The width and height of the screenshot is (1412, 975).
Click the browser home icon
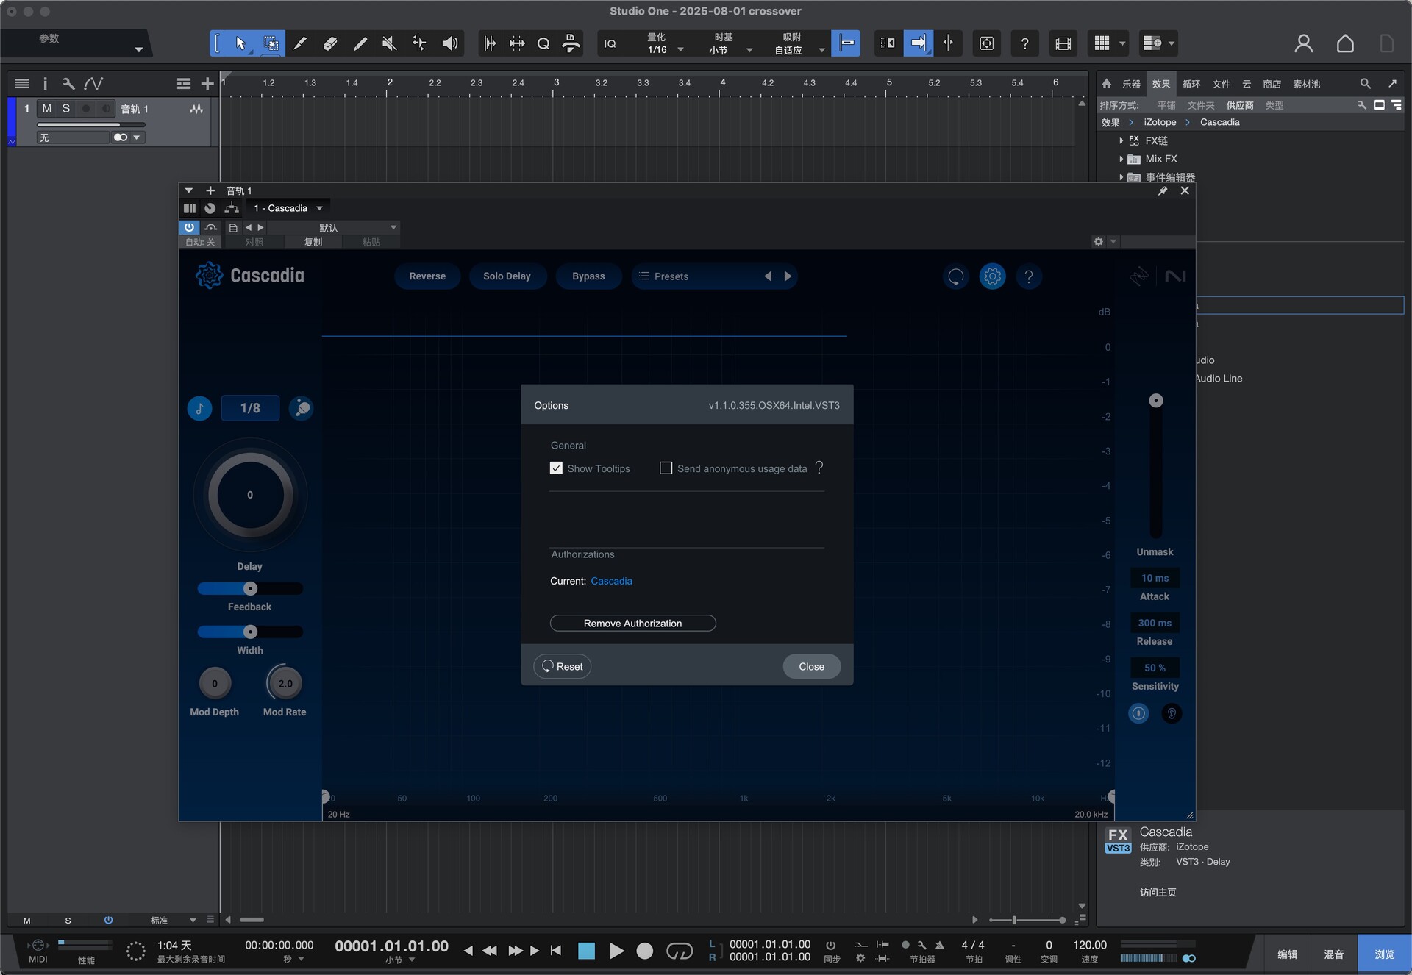[x=1106, y=83]
